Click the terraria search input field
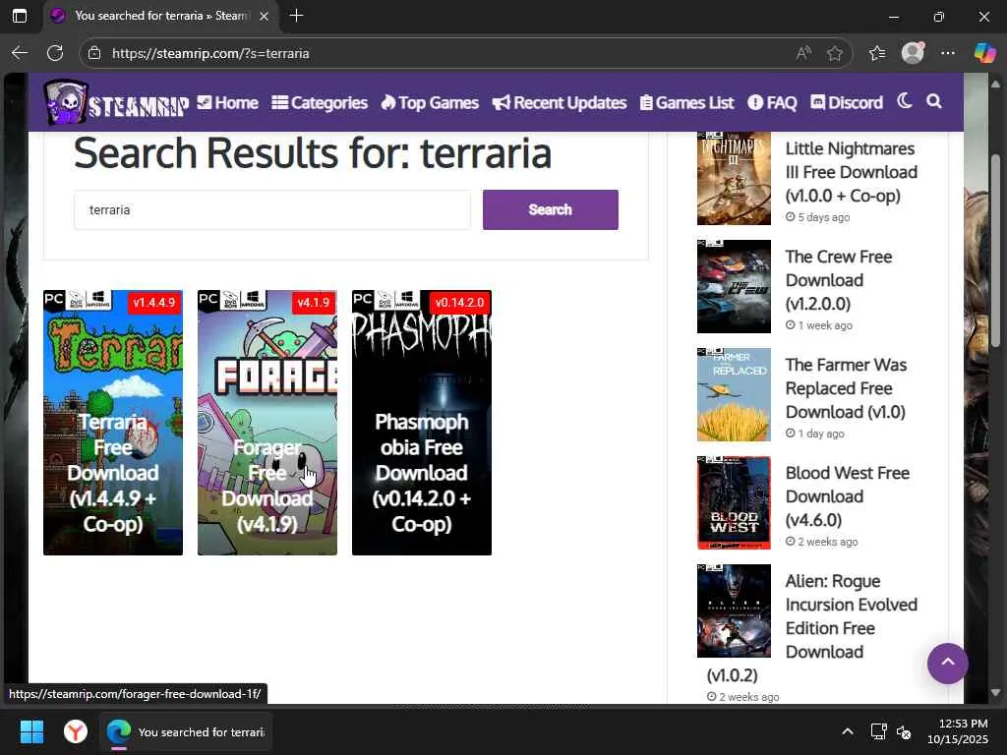The image size is (1007, 755). 272,210
